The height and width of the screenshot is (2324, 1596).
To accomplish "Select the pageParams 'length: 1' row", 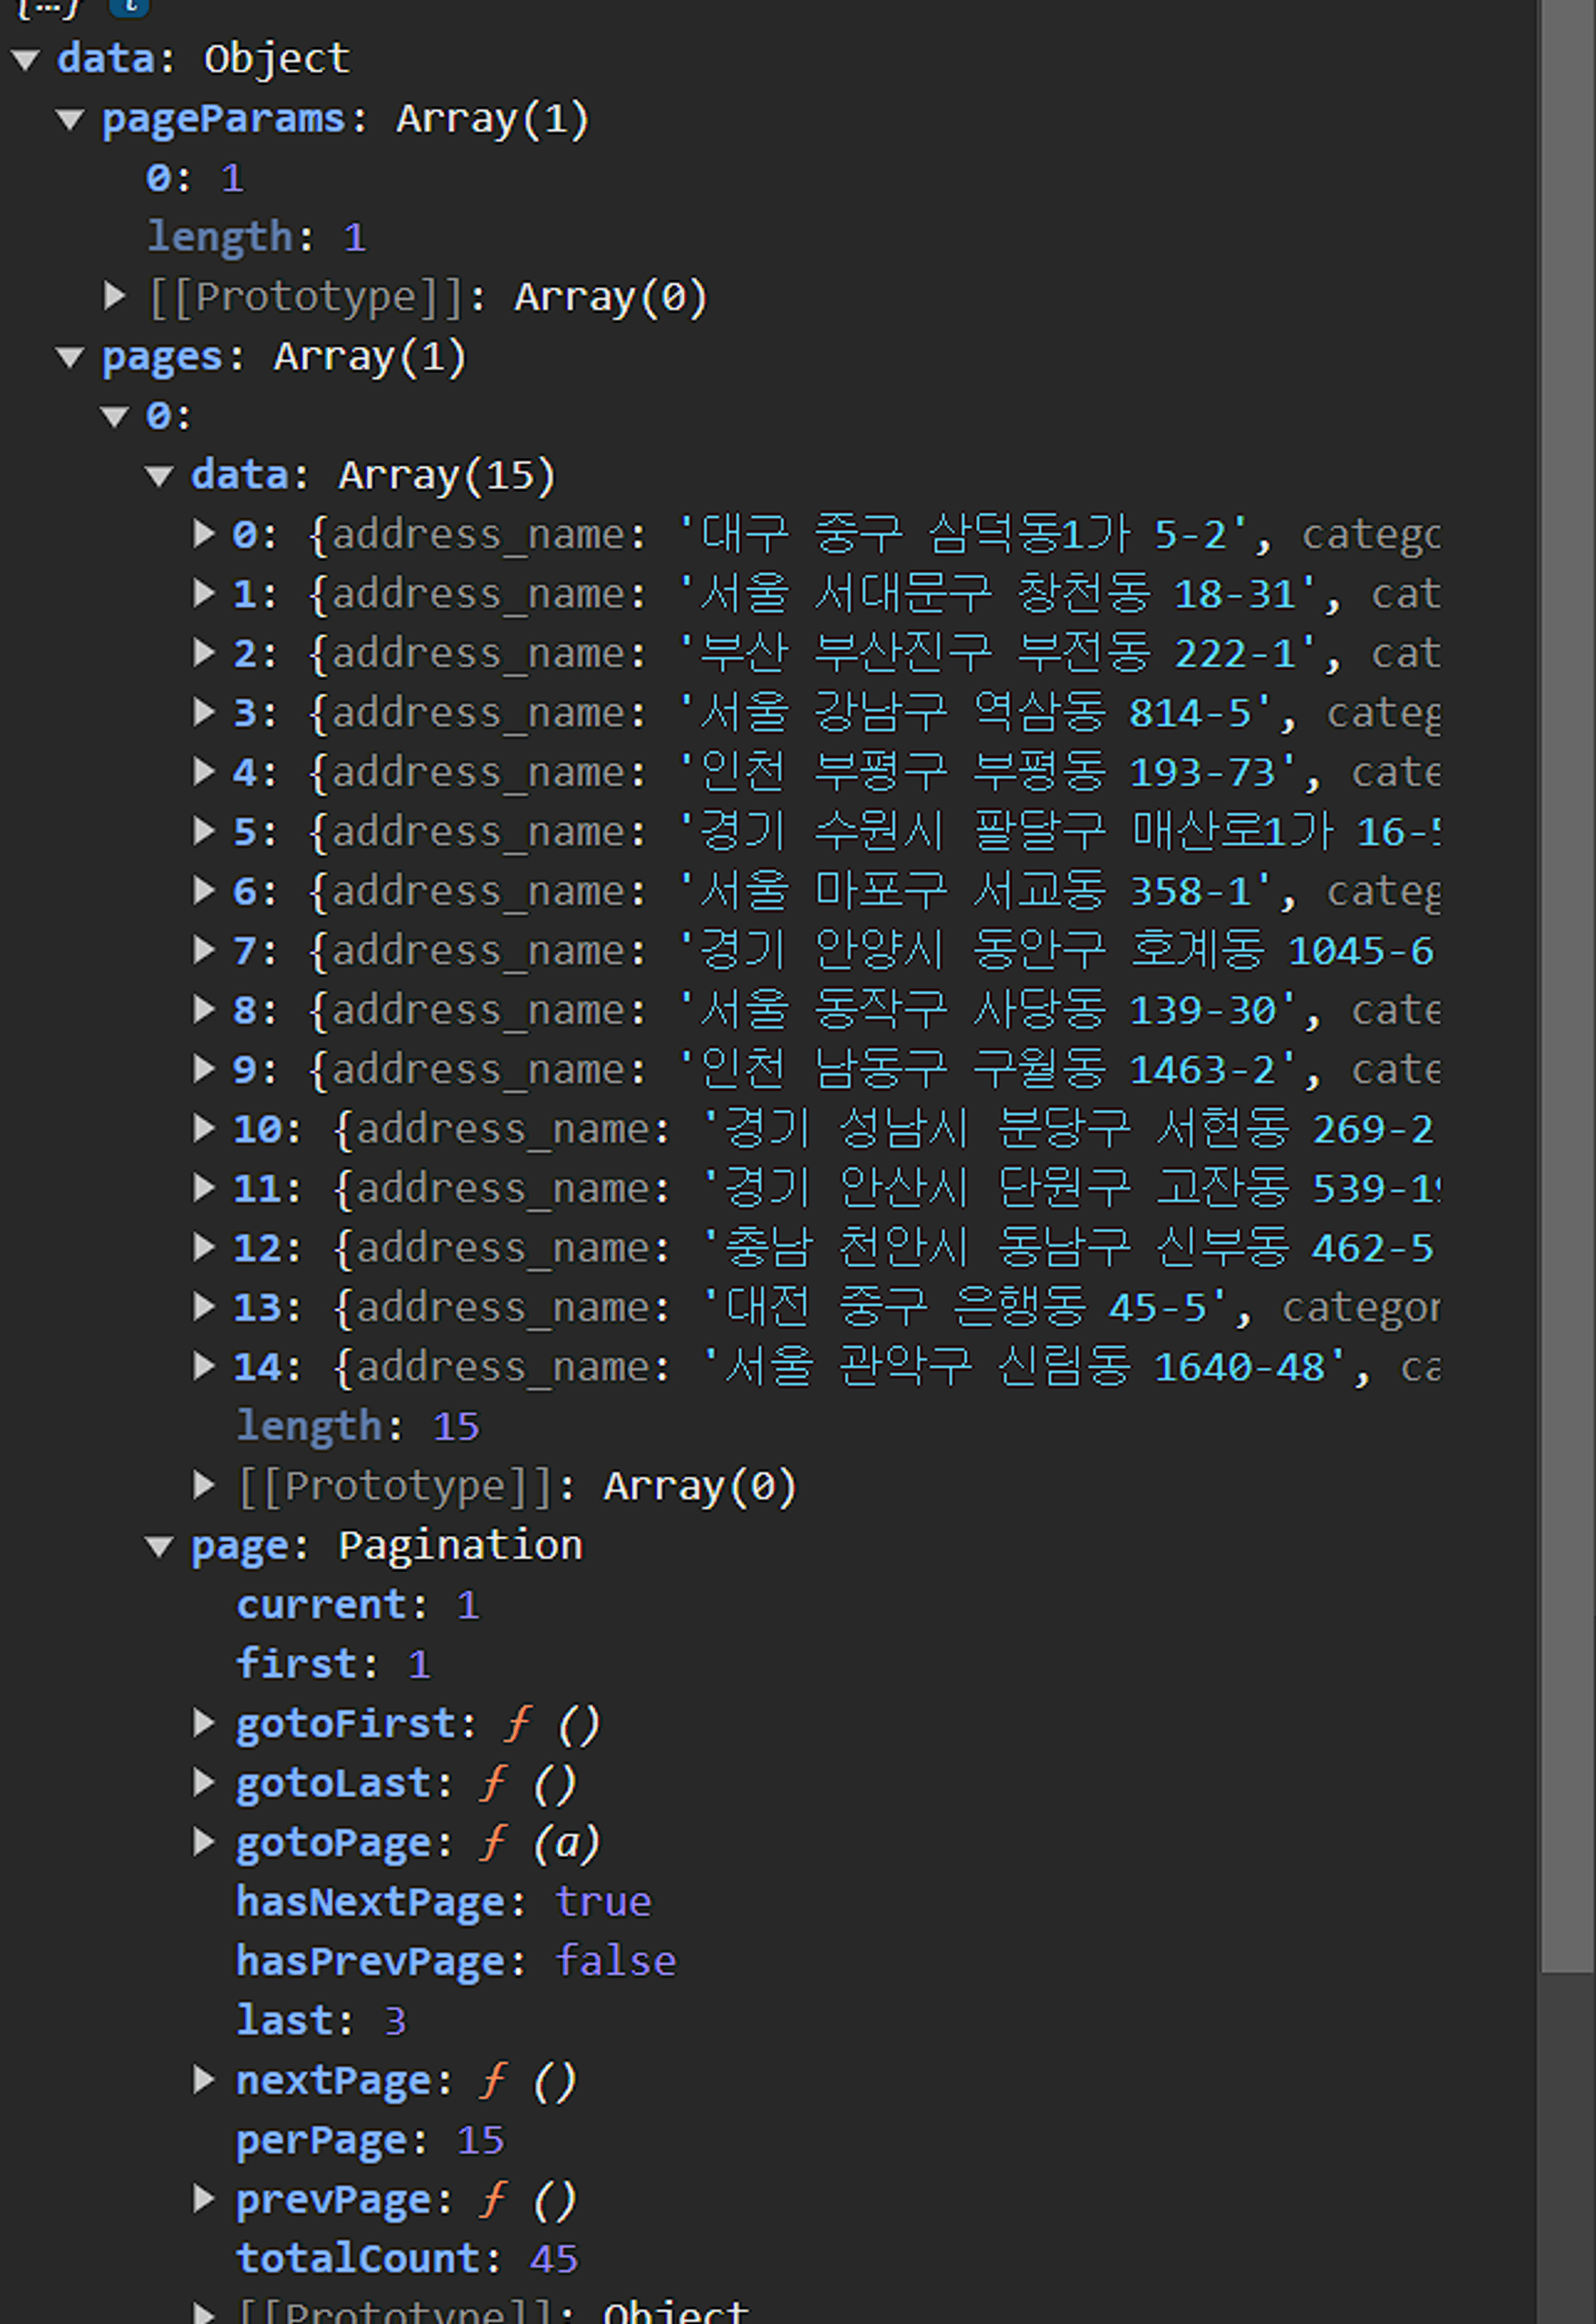I will click(x=257, y=238).
